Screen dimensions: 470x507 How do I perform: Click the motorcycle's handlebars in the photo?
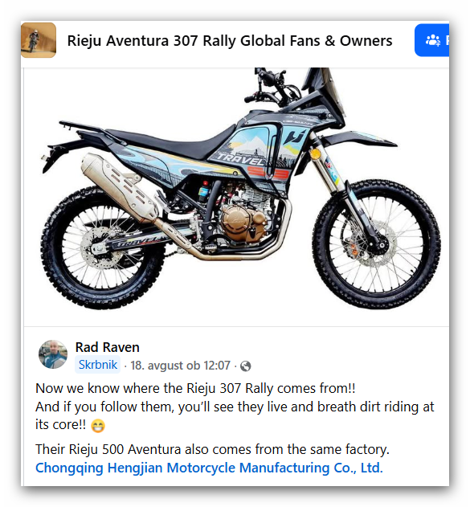[270, 87]
